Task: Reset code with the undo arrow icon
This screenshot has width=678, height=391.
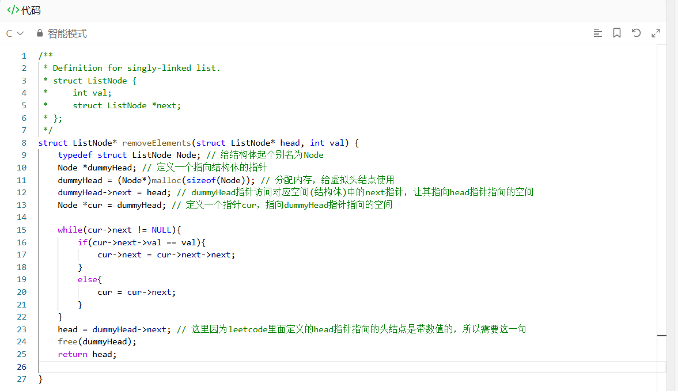Action: click(x=636, y=33)
